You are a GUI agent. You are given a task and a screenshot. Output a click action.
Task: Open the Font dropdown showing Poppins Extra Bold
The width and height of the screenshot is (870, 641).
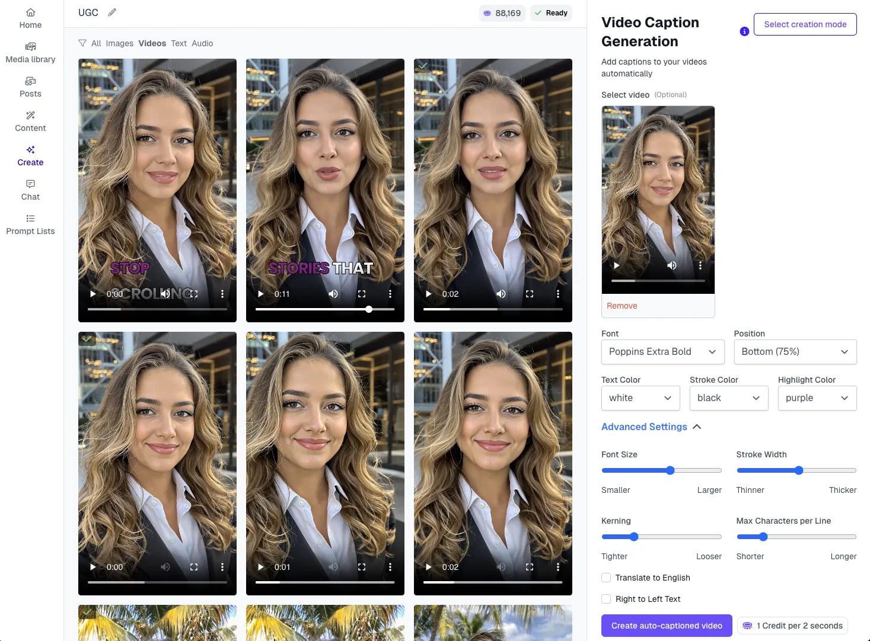(x=662, y=351)
